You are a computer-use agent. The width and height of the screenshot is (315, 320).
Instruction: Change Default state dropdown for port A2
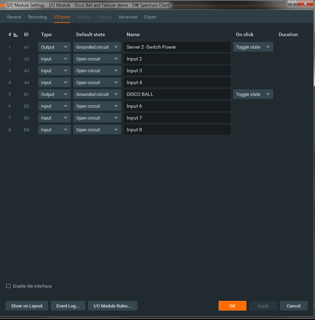[97, 59]
